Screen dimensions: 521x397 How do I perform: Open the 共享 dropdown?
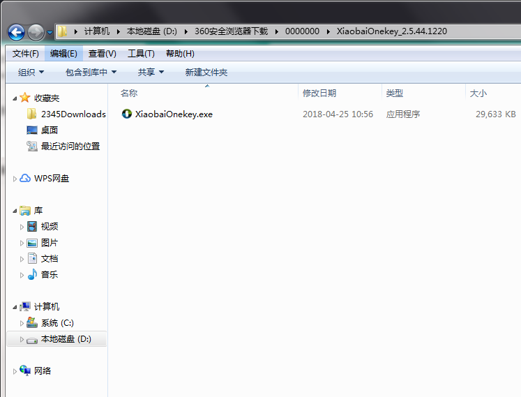coord(151,72)
